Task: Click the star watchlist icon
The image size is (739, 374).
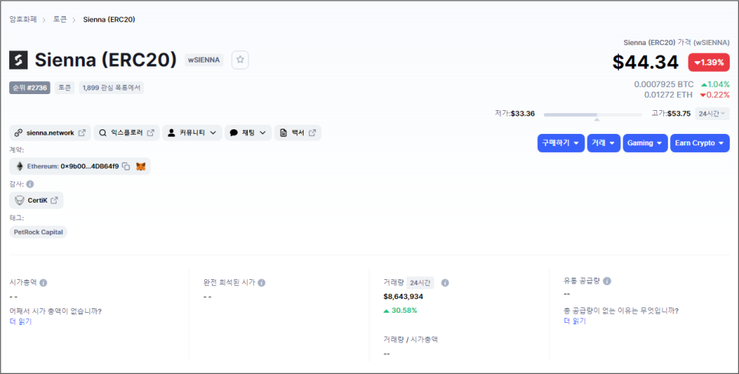Action: (240, 60)
